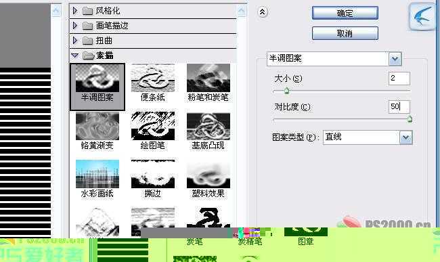Click the 便条纸 label text
The image size is (440, 262).
tap(153, 97)
